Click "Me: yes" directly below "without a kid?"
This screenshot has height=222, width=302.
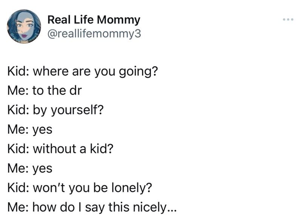(x=30, y=168)
